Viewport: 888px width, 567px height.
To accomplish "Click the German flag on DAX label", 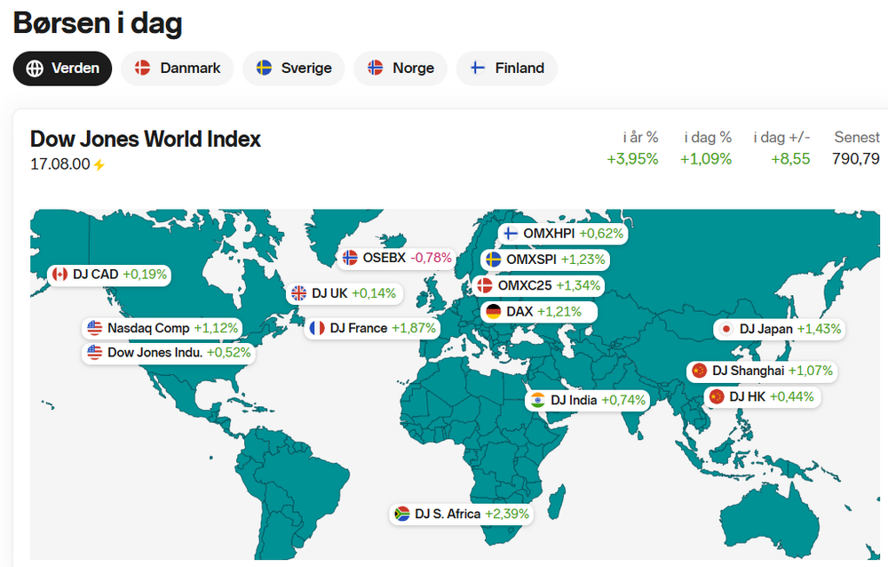I will point(493,312).
